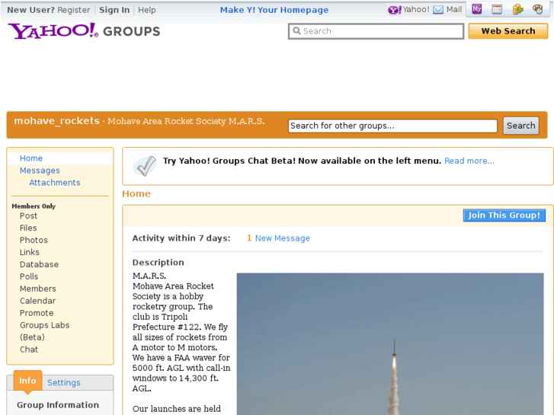The width and height of the screenshot is (554, 415).
Task: Click the checkmark icon beside Chat Beta notice
Action: point(146,166)
